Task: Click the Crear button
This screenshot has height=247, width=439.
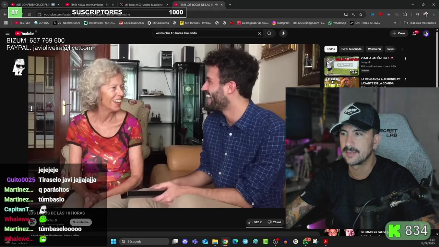Action: (x=399, y=33)
